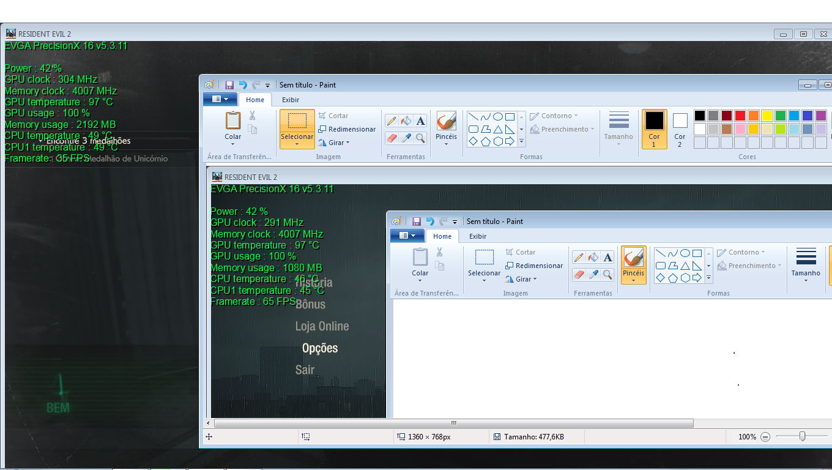Click the Save floppy icon in outer Paint title bar

click(x=229, y=85)
